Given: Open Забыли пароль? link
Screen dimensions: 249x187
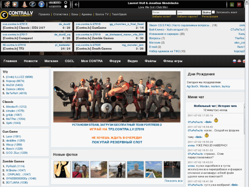Looking at the screenshot, I should pos(188,16).
